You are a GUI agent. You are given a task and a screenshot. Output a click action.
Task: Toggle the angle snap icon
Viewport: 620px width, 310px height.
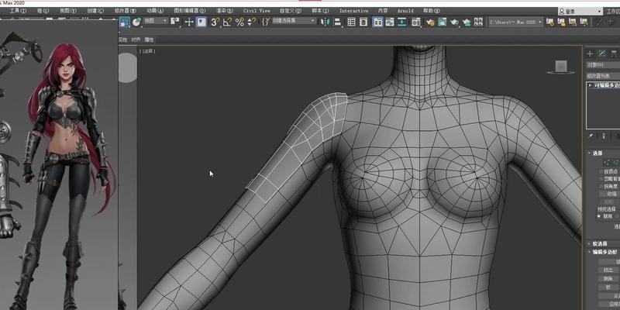pos(227,22)
